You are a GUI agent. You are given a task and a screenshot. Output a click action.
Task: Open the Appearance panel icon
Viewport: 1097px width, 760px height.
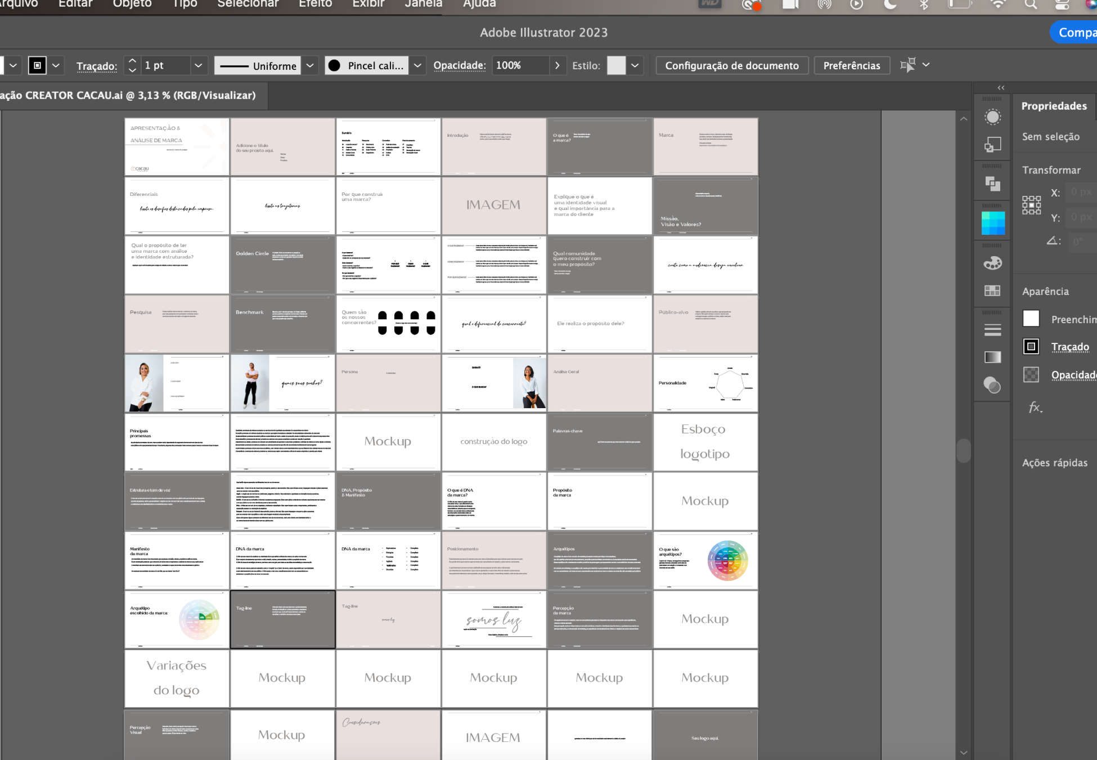(992, 117)
